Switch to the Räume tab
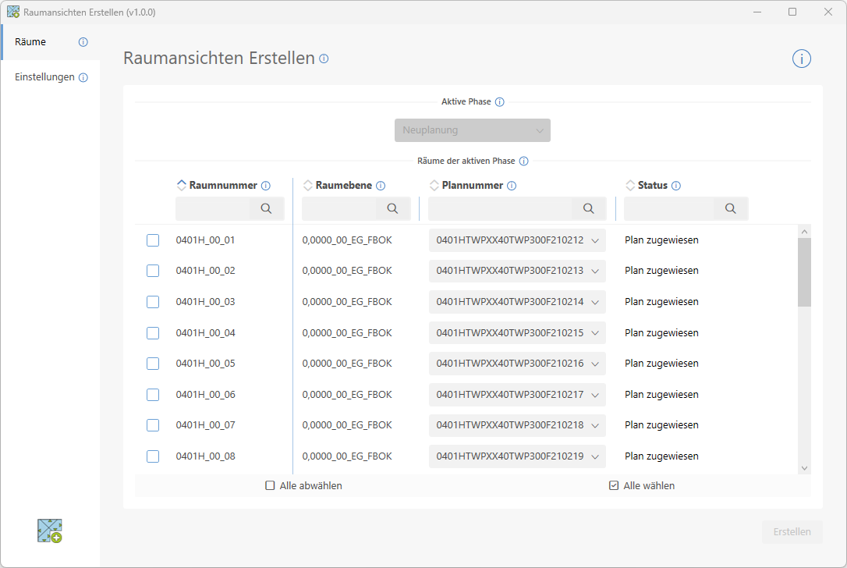This screenshot has width=847, height=568. pos(31,42)
